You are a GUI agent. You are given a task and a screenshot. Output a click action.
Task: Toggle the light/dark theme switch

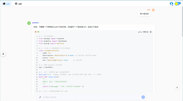178,4
